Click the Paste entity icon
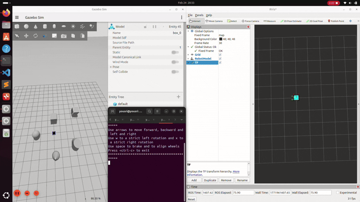The image size is (360, 202). pos(82,36)
